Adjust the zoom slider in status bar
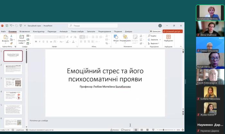Screen dimensions: 225x134 164,130
